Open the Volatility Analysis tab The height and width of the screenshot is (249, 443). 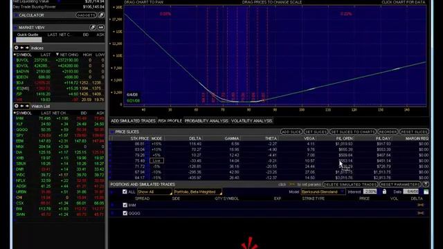(x=251, y=121)
